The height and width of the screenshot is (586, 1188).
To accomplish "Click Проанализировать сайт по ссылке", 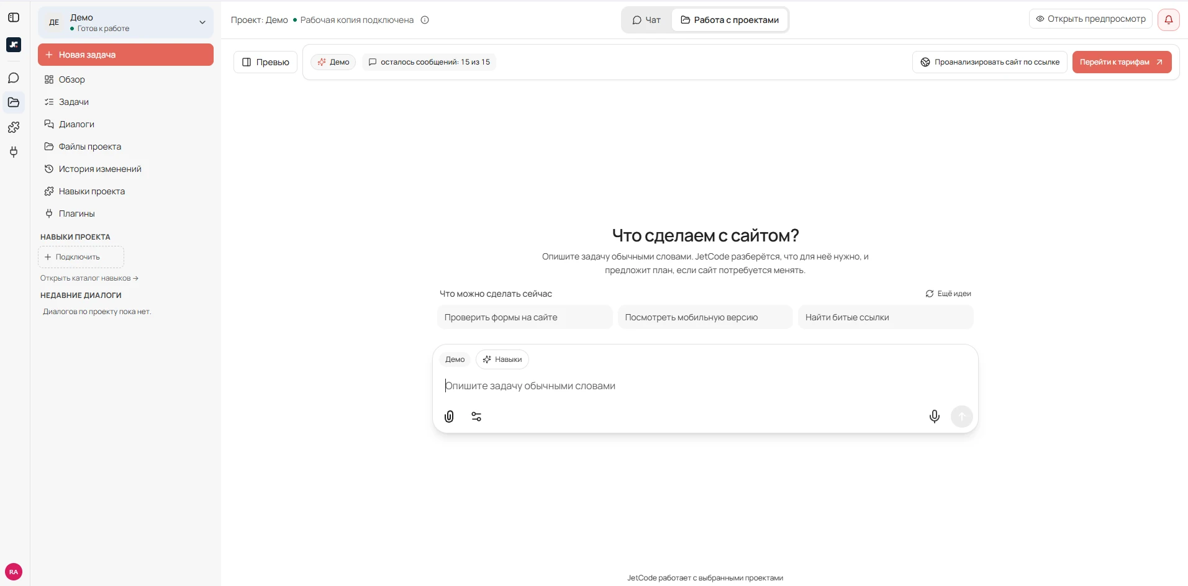I will [x=990, y=62].
